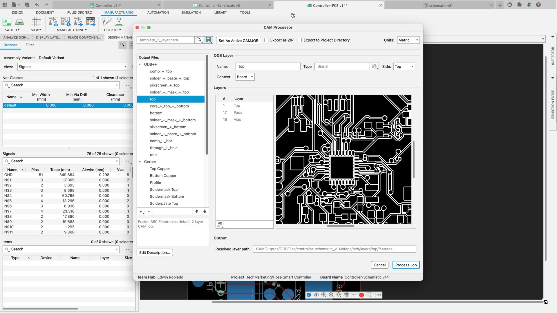Screen dimensions: 557x313
Task: Click the save CAM job icon
Action: tap(208, 40)
